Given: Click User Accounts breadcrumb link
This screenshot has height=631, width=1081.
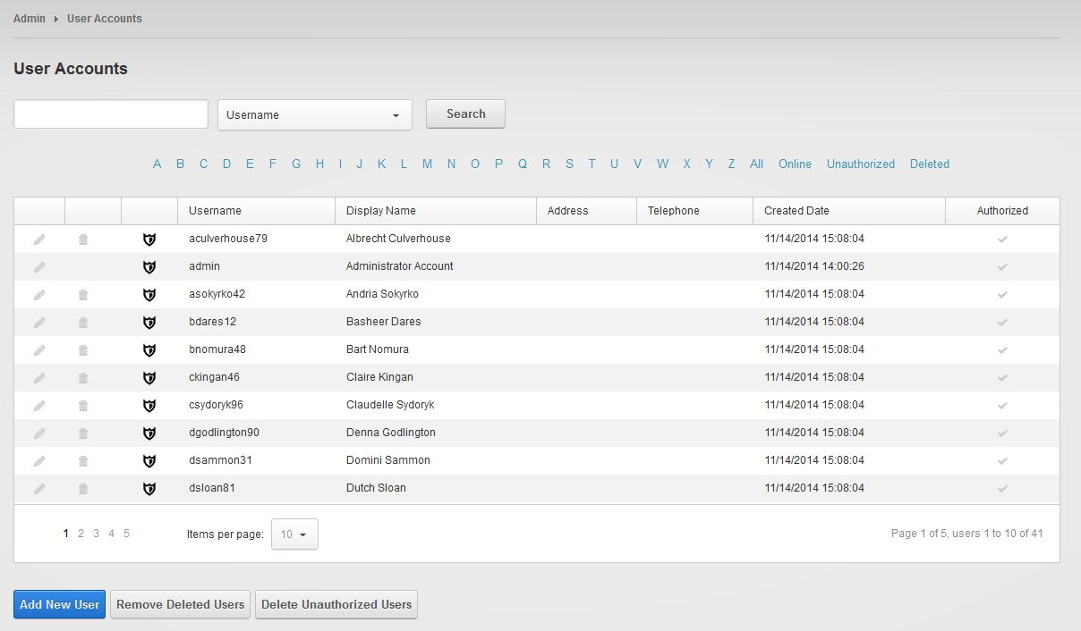Looking at the screenshot, I should click(x=105, y=18).
